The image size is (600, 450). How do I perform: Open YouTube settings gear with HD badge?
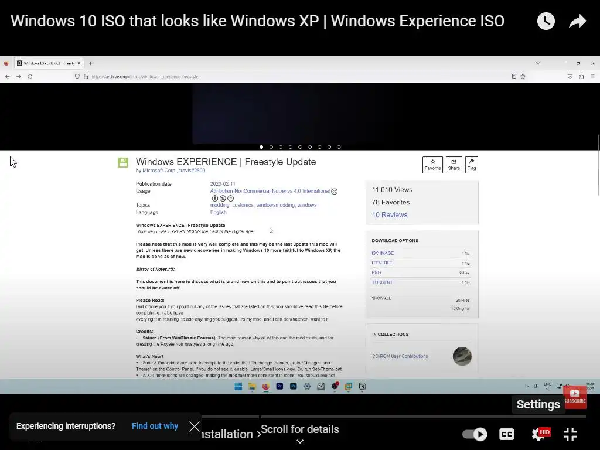540,434
